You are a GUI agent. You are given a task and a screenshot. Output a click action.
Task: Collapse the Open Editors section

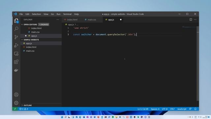coord(22,24)
